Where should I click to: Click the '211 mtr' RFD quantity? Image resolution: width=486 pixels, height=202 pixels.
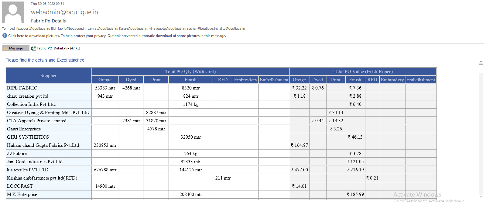[x=223, y=178]
